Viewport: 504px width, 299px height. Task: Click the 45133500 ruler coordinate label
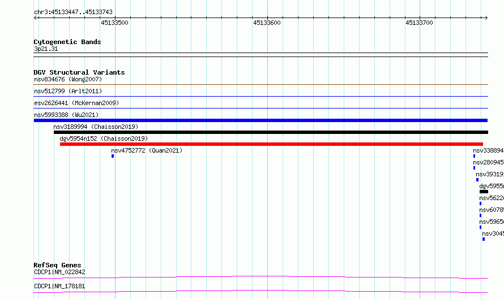click(114, 23)
